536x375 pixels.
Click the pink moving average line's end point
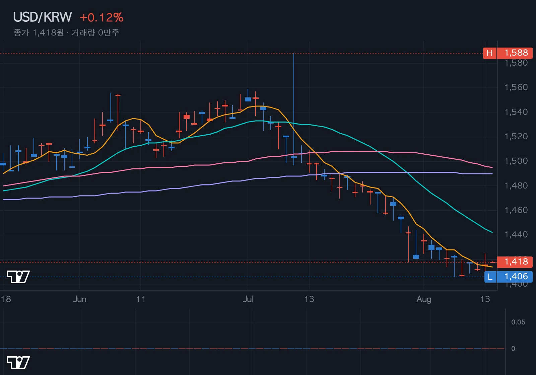[x=492, y=167]
